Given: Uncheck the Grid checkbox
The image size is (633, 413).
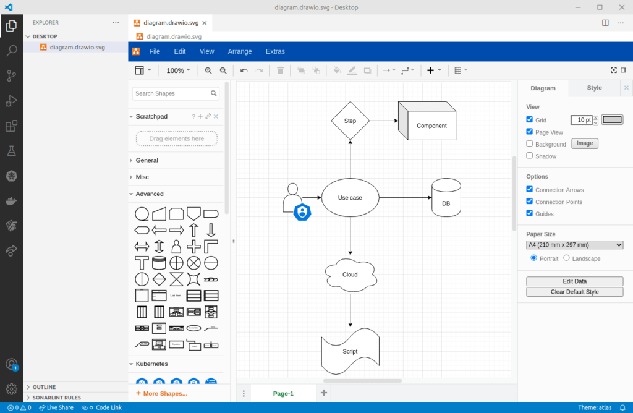Looking at the screenshot, I should [529, 120].
